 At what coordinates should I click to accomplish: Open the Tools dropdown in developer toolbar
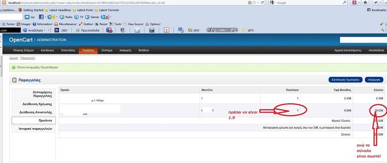pyautogui.click(x=116, y=24)
